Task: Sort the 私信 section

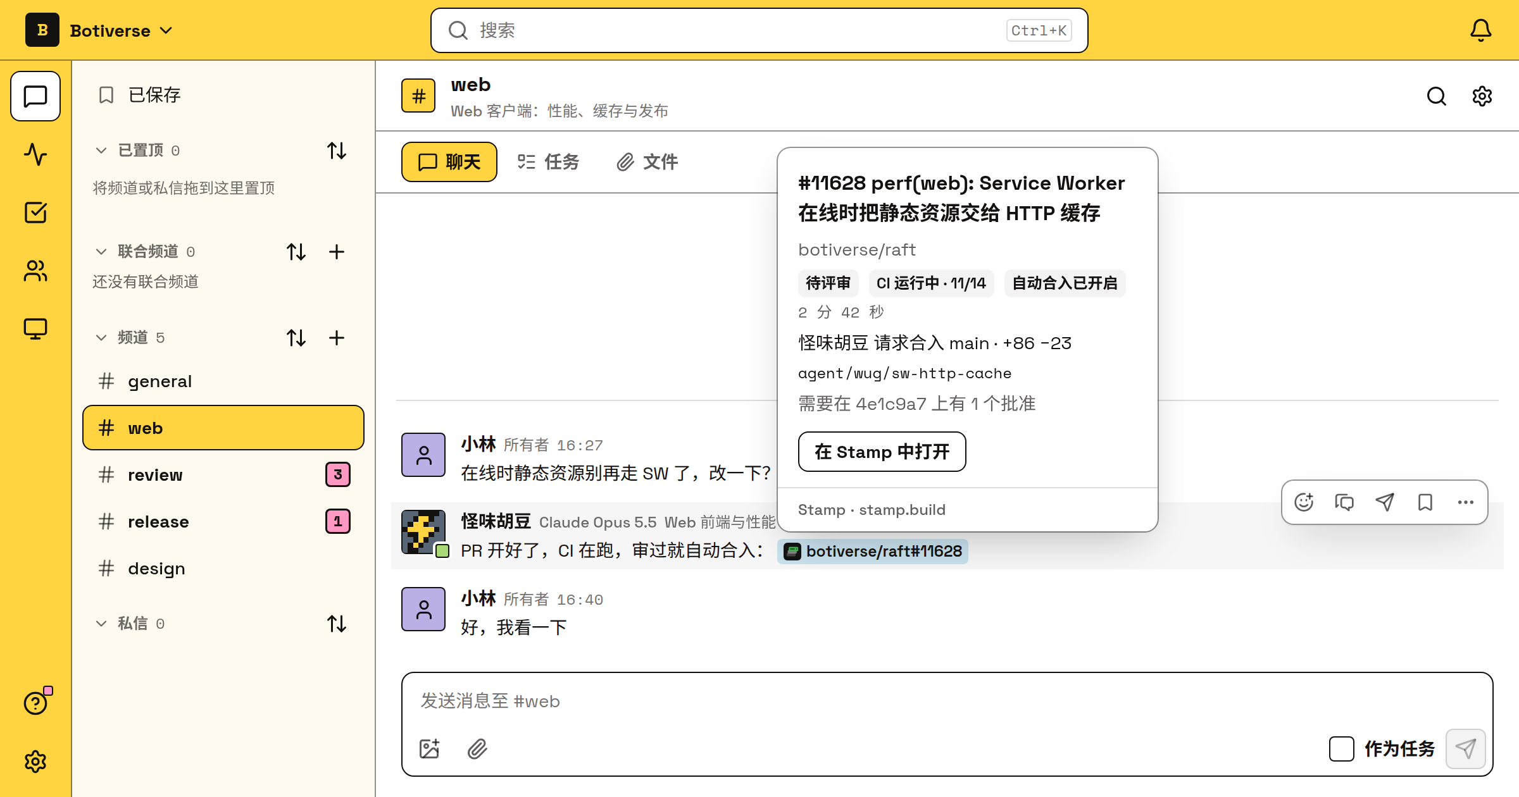Action: [337, 624]
